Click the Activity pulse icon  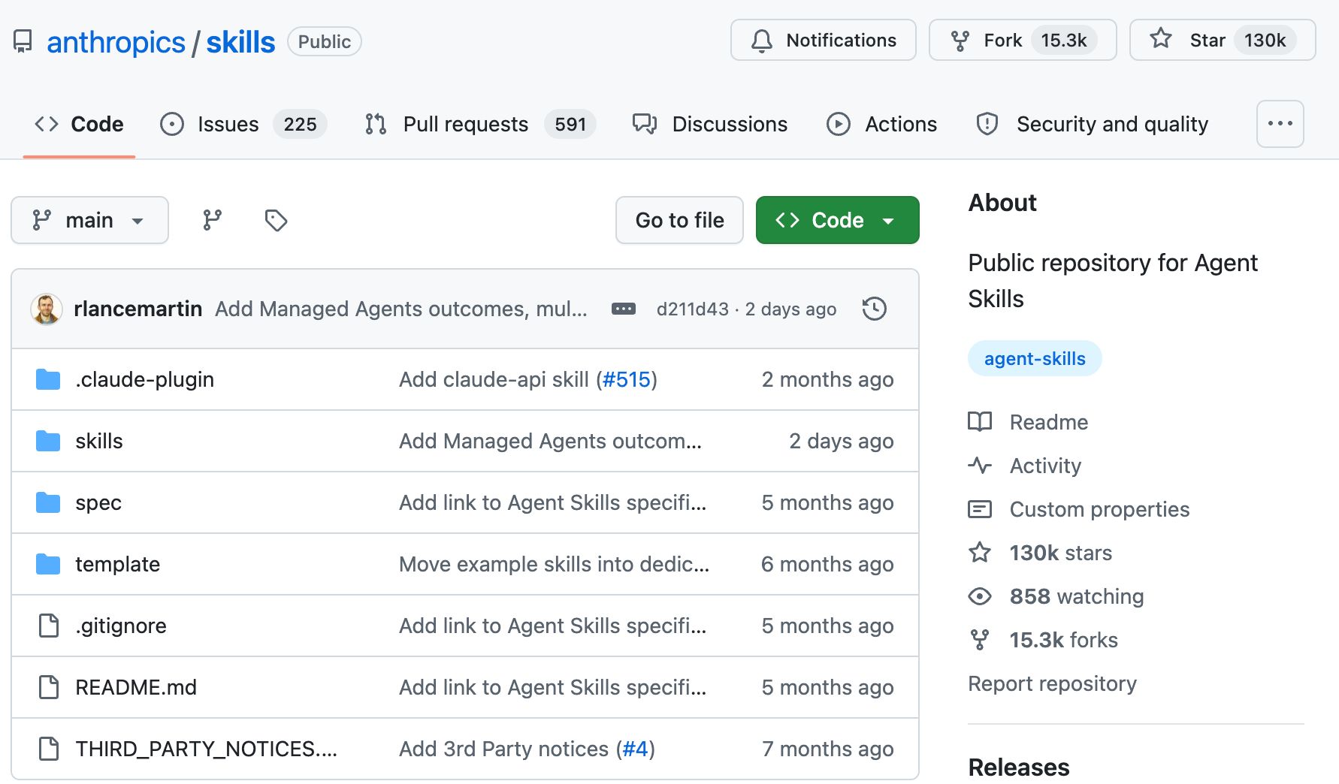[x=980, y=466]
